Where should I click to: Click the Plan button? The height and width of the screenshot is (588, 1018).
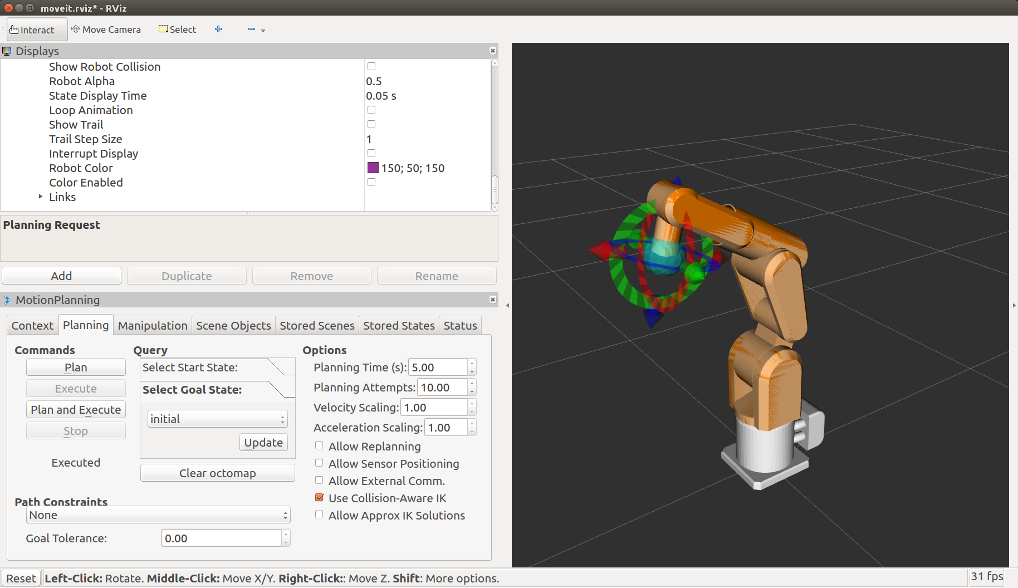(x=76, y=367)
